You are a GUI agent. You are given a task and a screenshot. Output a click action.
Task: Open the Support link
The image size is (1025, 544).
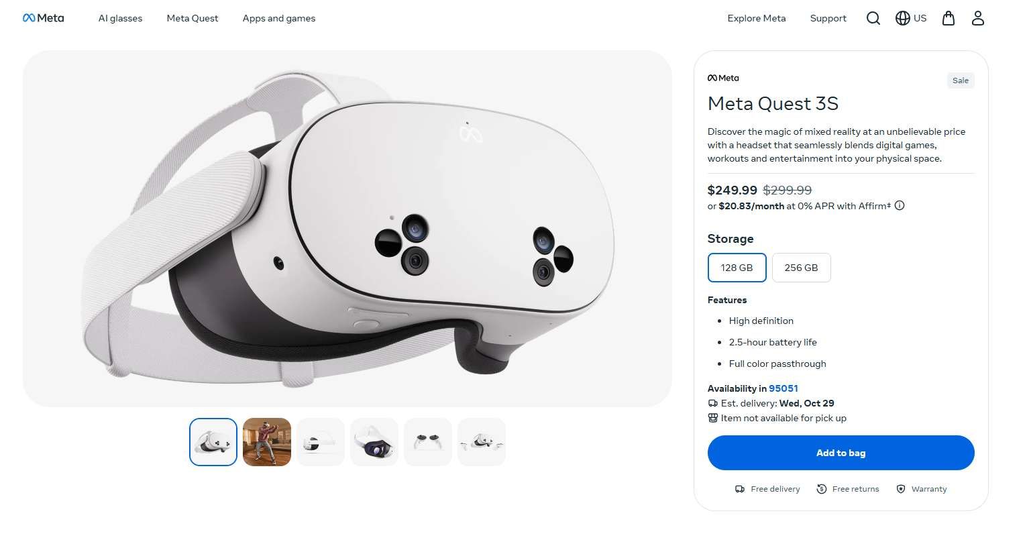(x=828, y=18)
